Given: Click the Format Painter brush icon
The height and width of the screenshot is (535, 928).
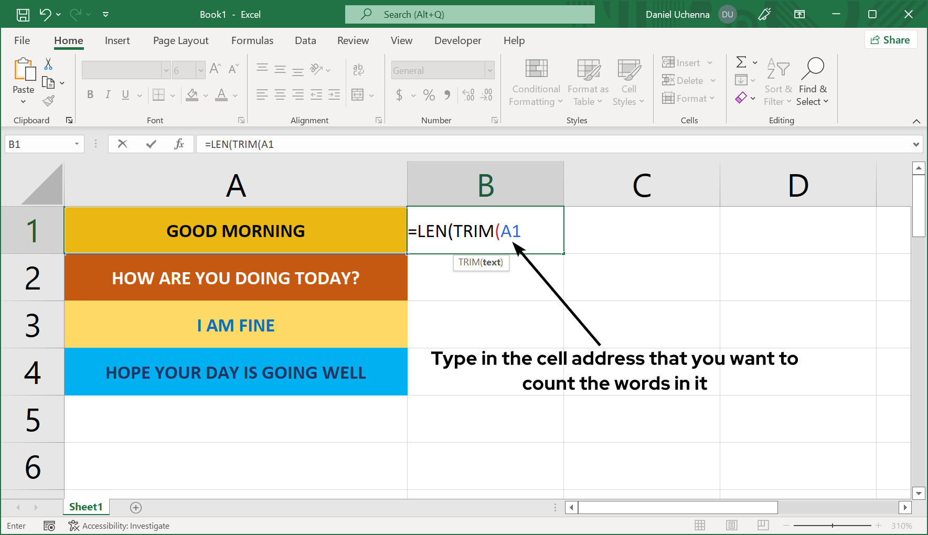Looking at the screenshot, I should click(x=49, y=101).
